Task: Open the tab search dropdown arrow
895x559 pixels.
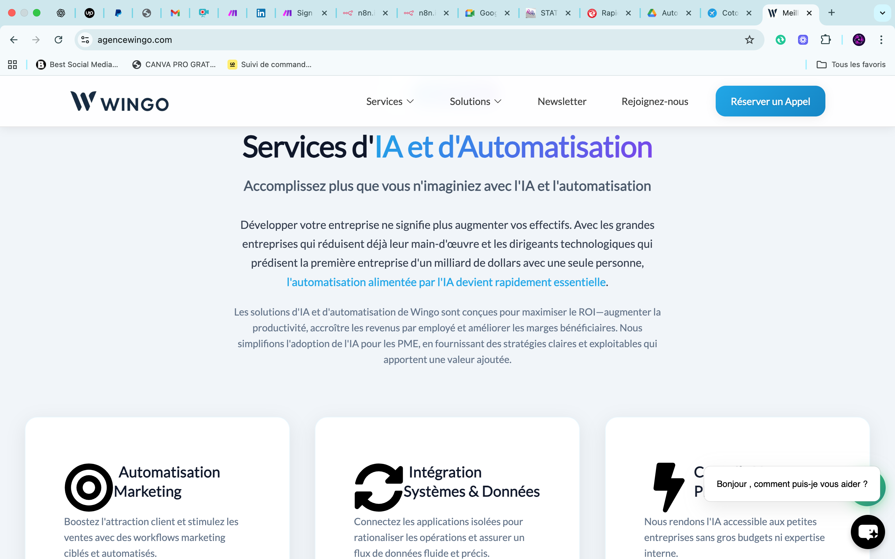Action: 882,13
